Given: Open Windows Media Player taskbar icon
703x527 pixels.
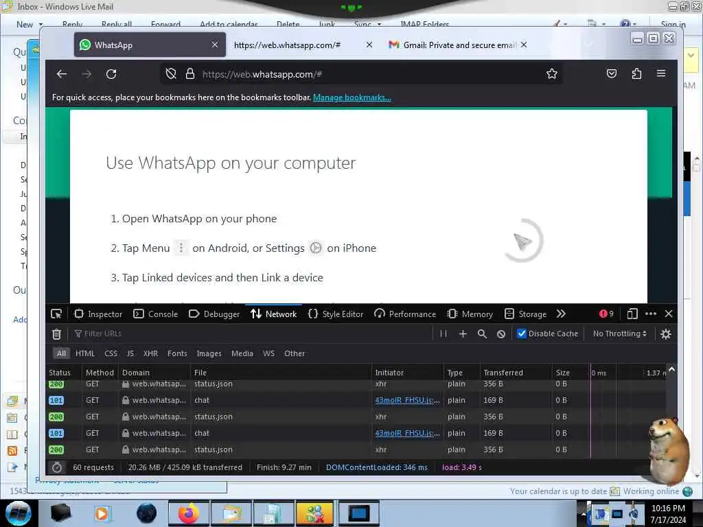Looking at the screenshot, I should tap(102, 513).
